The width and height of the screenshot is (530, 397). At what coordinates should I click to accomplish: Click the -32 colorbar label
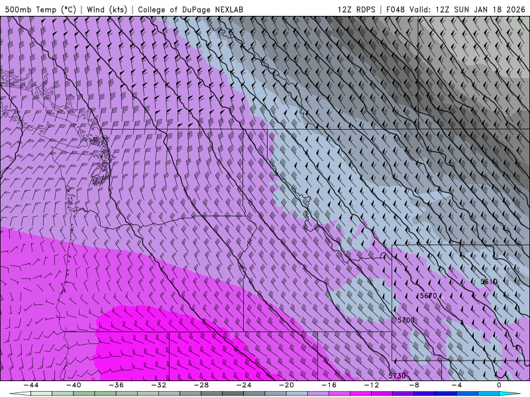158,385
